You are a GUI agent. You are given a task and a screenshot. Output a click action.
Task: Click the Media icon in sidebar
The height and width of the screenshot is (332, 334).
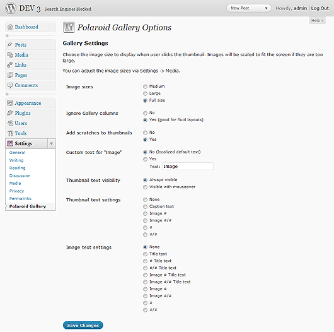(10, 55)
